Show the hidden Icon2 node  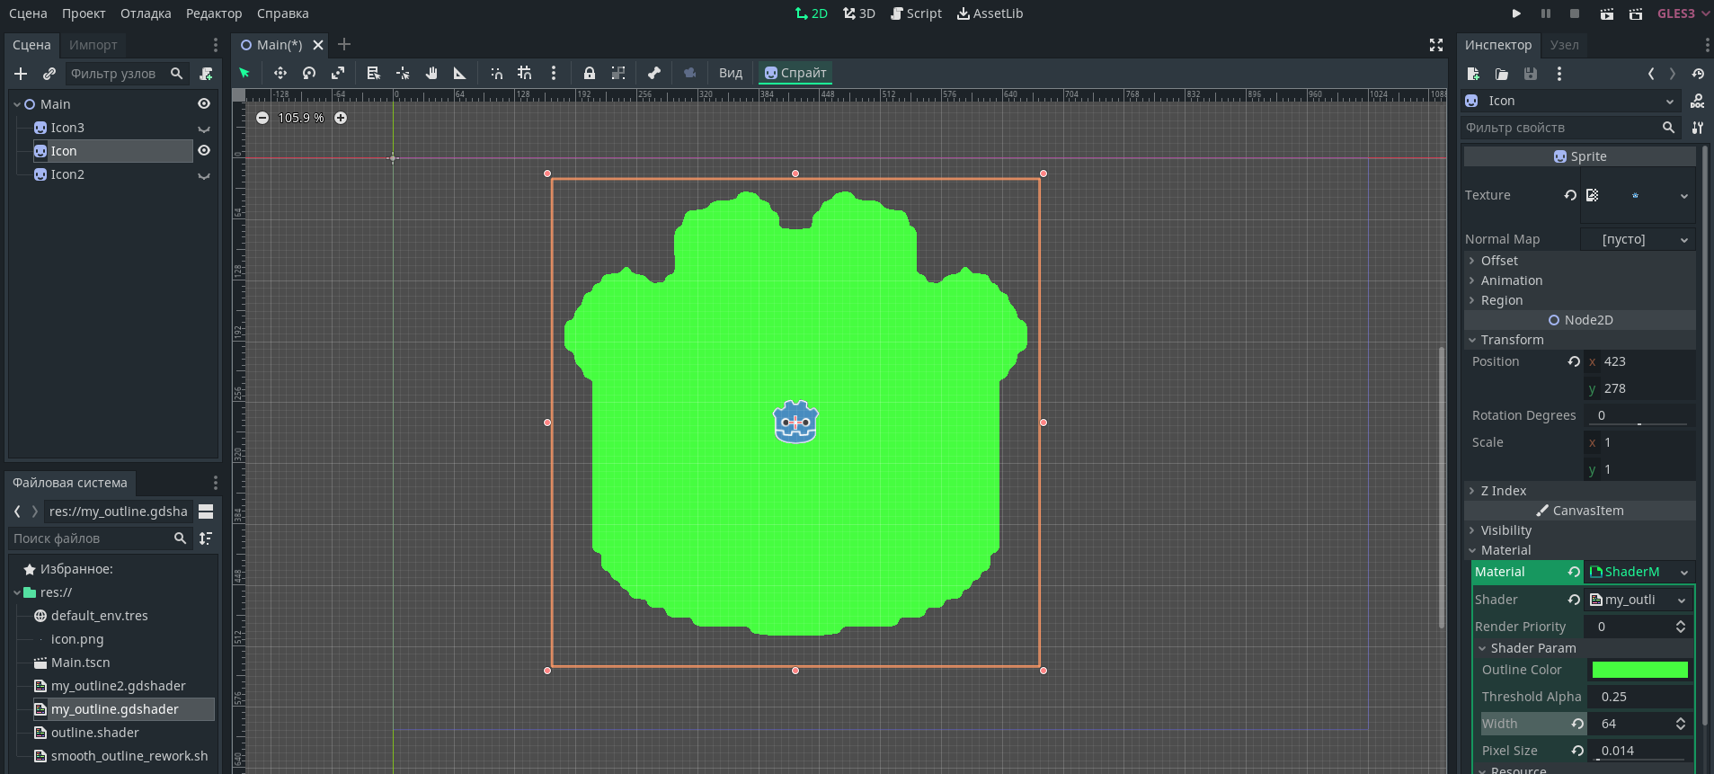coord(204,175)
